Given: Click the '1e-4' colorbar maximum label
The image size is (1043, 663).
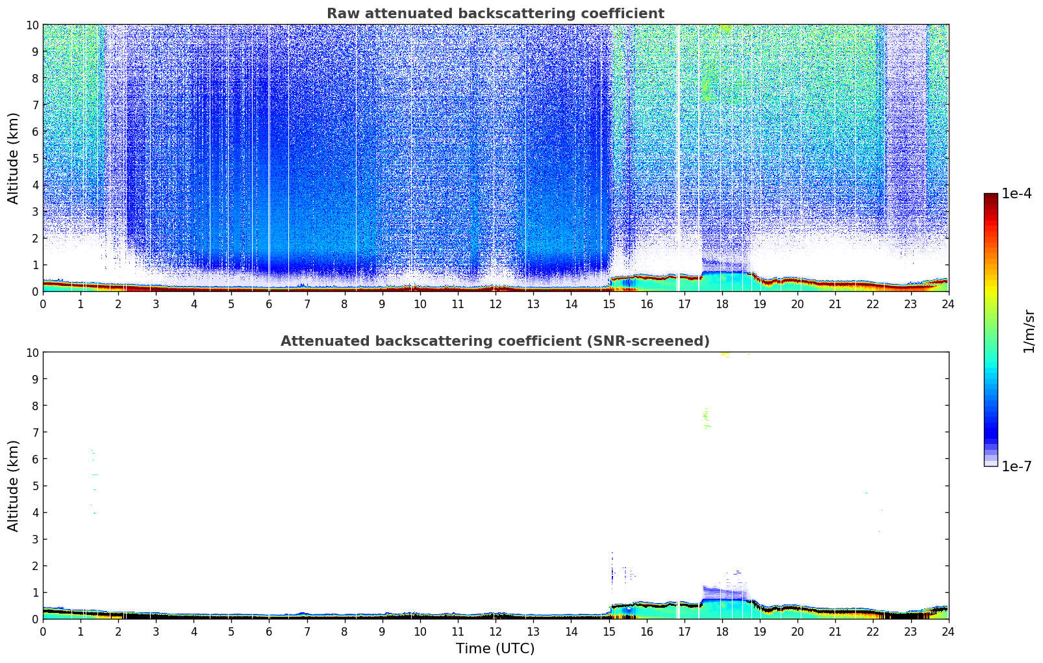Looking at the screenshot, I should tap(1016, 194).
